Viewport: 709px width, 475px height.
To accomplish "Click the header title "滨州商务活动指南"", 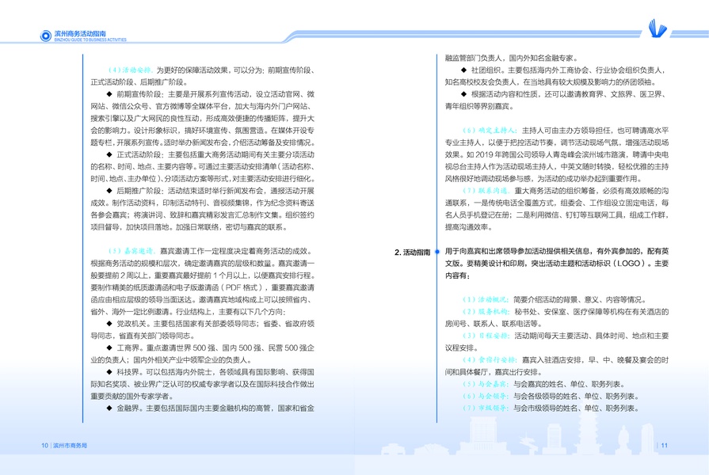I will click(80, 33).
